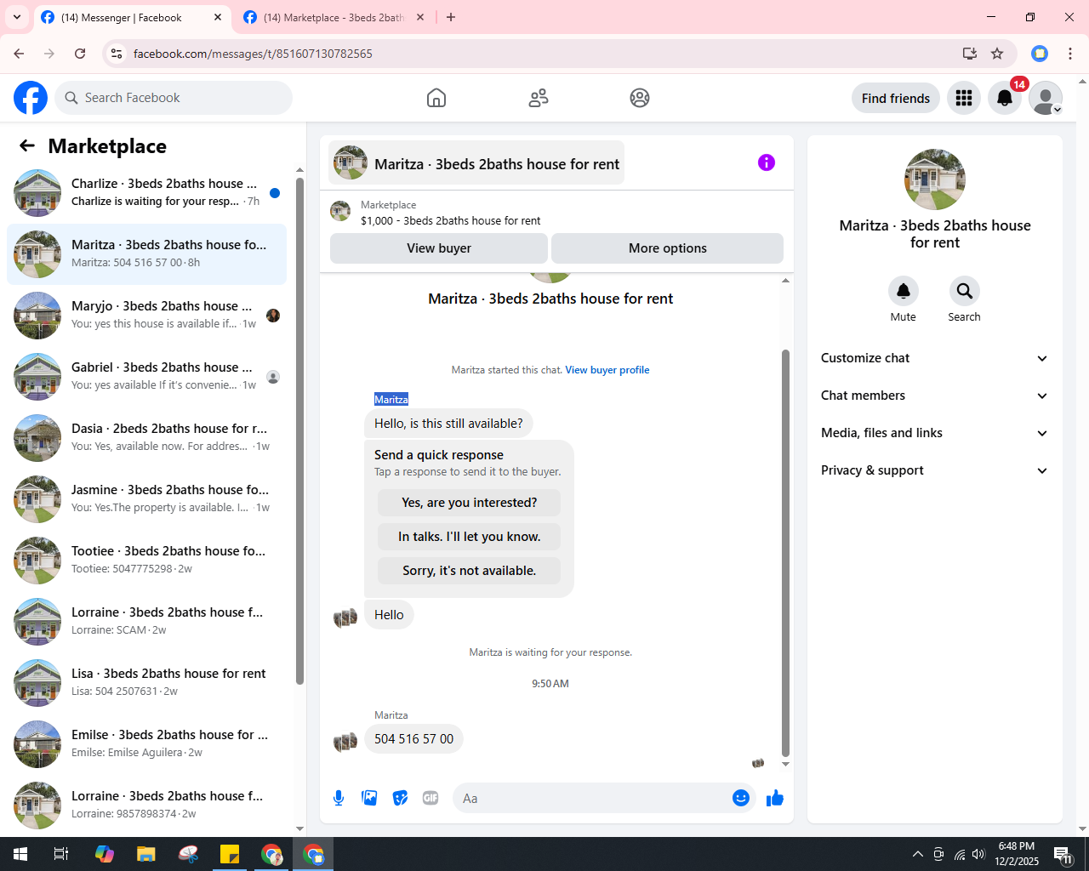Screen dimensions: 1089x871
Task: Open the taskbar clock showing 6:48 PM
Action: [1017, 854]
